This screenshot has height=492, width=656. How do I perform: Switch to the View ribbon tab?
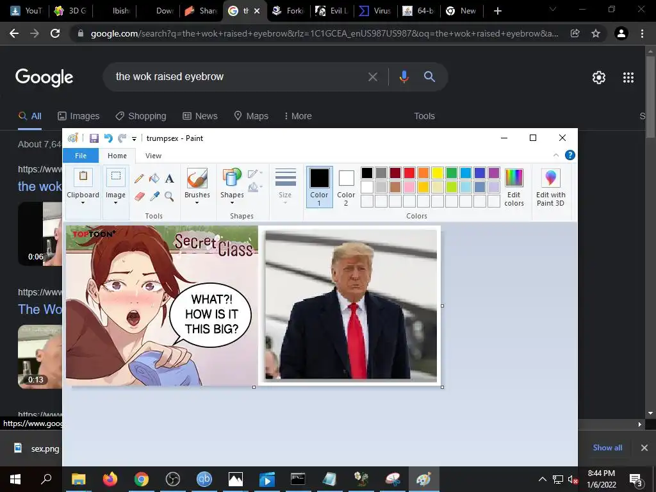tap(153, 156)
